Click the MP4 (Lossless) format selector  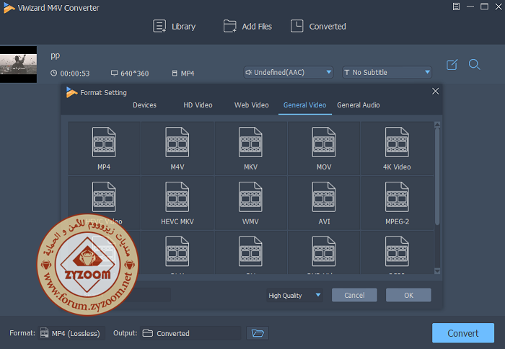(x=71, y=333)
